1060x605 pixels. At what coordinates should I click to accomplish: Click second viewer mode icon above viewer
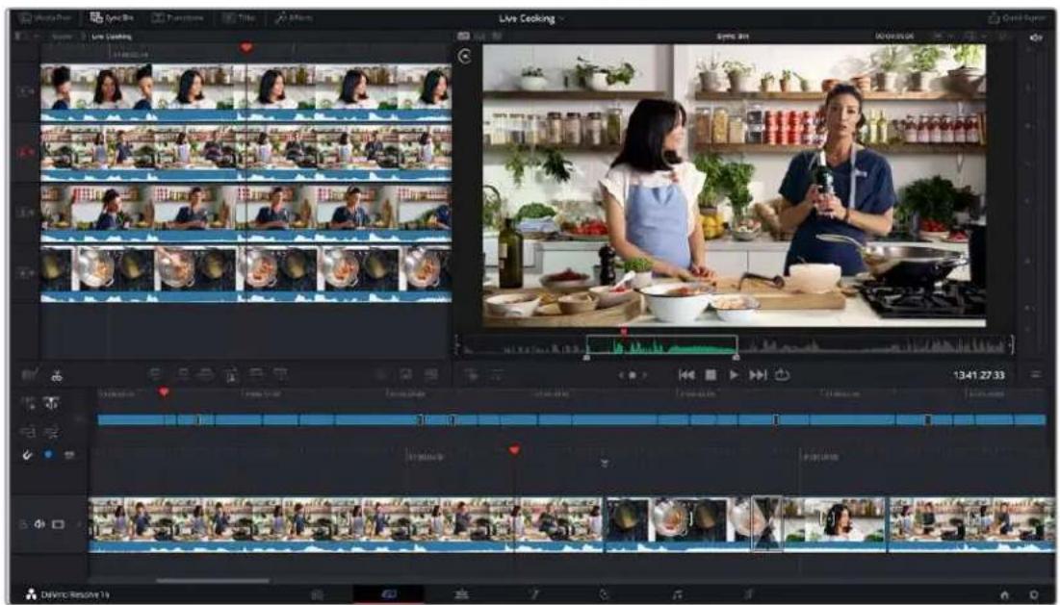pos(480,36)
